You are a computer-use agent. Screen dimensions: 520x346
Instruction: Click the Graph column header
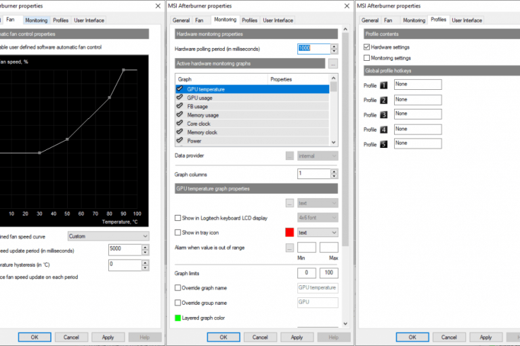click(221, 79)
